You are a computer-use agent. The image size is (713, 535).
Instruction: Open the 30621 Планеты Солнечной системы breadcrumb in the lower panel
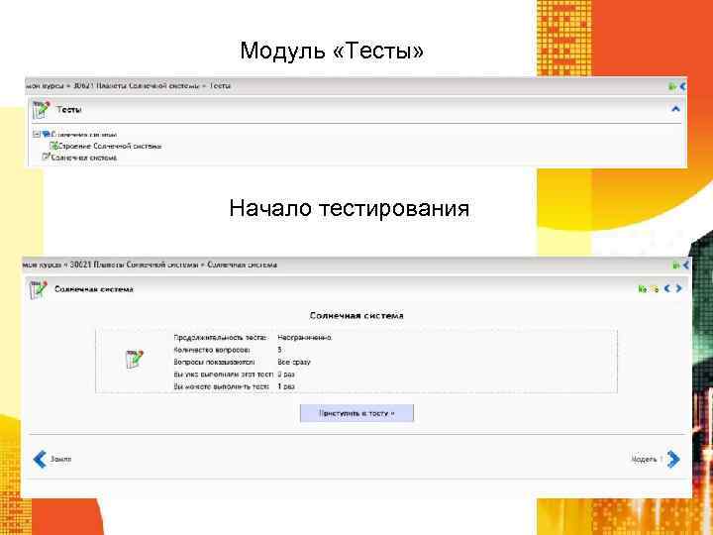point(134,265)
